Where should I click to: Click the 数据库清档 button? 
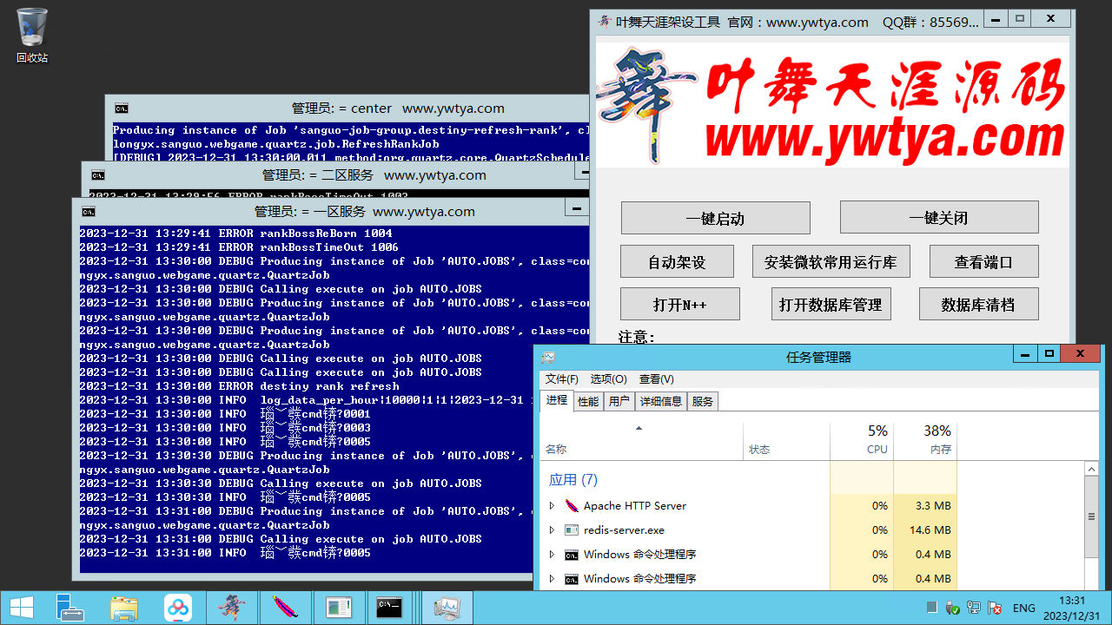tap(978, 304)
